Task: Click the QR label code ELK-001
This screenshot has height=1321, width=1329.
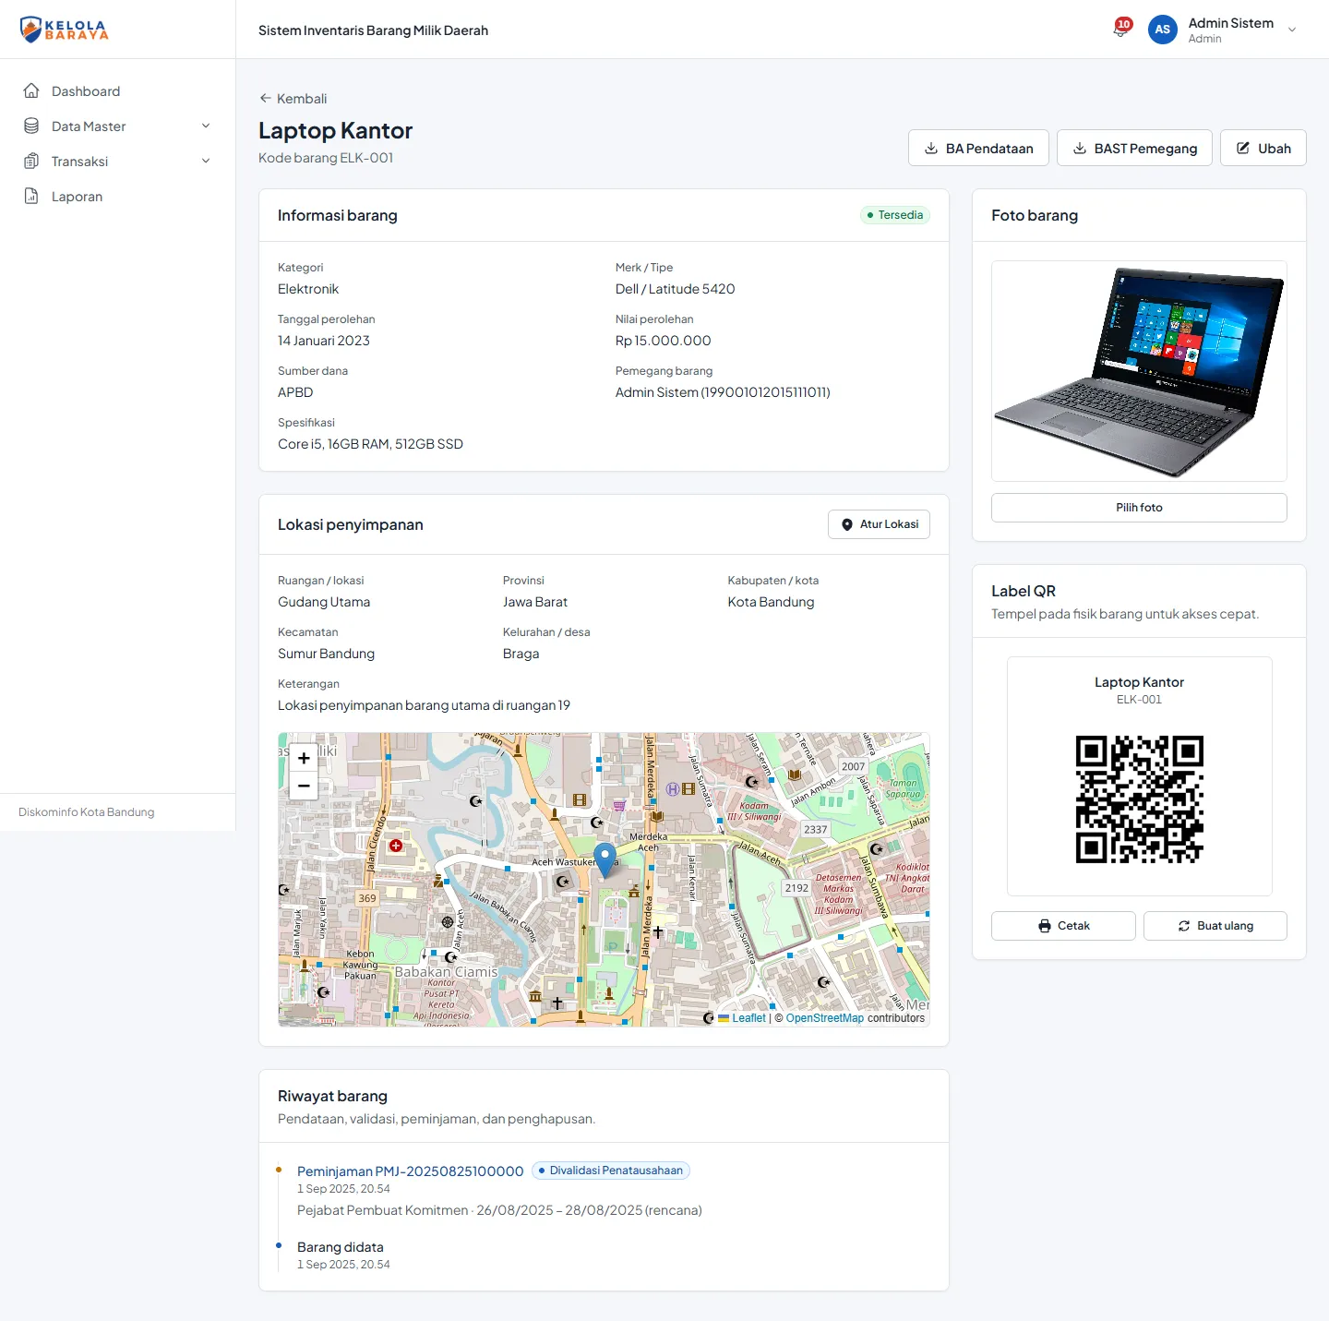Action: point(1139,700)
